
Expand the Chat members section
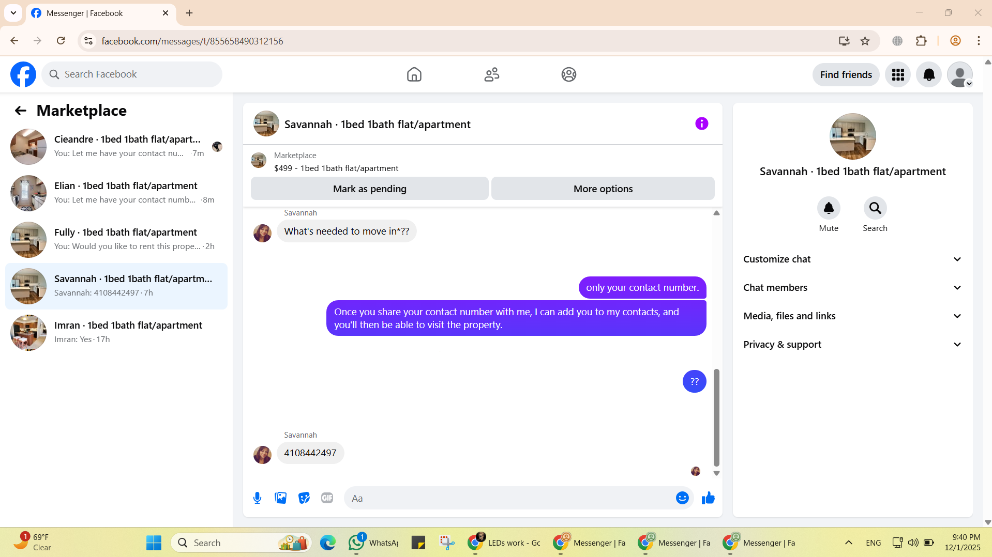click(x=852, y=288)
